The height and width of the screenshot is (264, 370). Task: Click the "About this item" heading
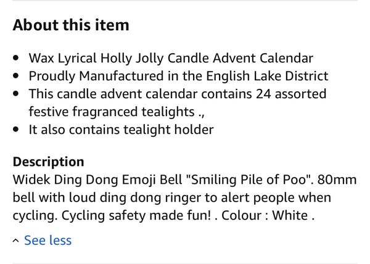71,25
